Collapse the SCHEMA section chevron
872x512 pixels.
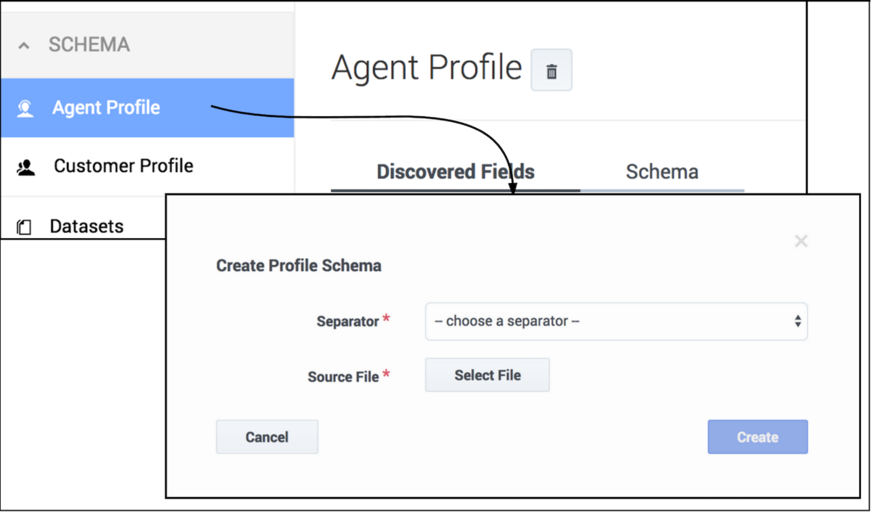coord(24,46)
